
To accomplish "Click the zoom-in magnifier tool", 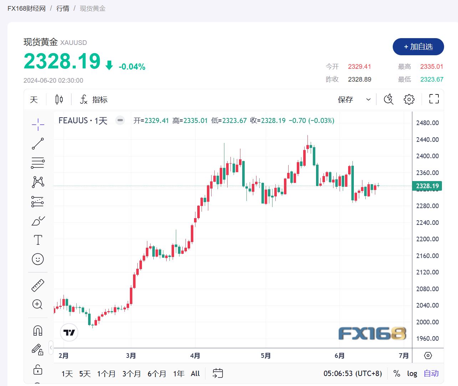I will click(38, 304).
